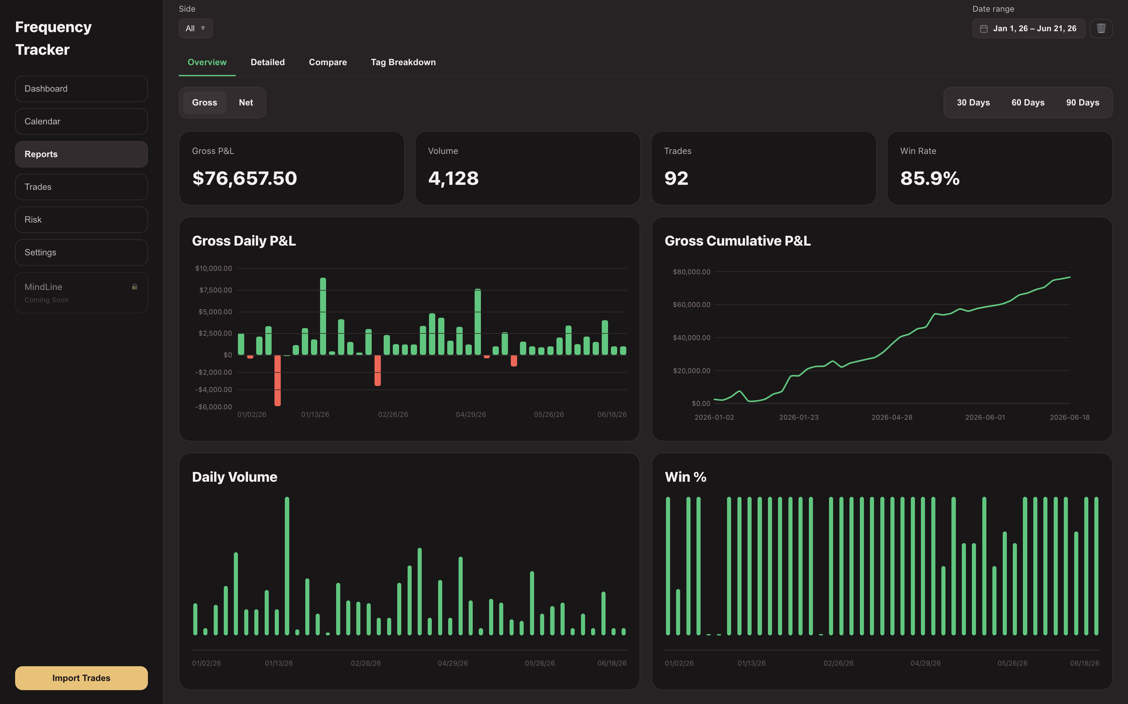Open the Detailed tab
This screenshot has width=1128, height=704.
coord(268,62)
